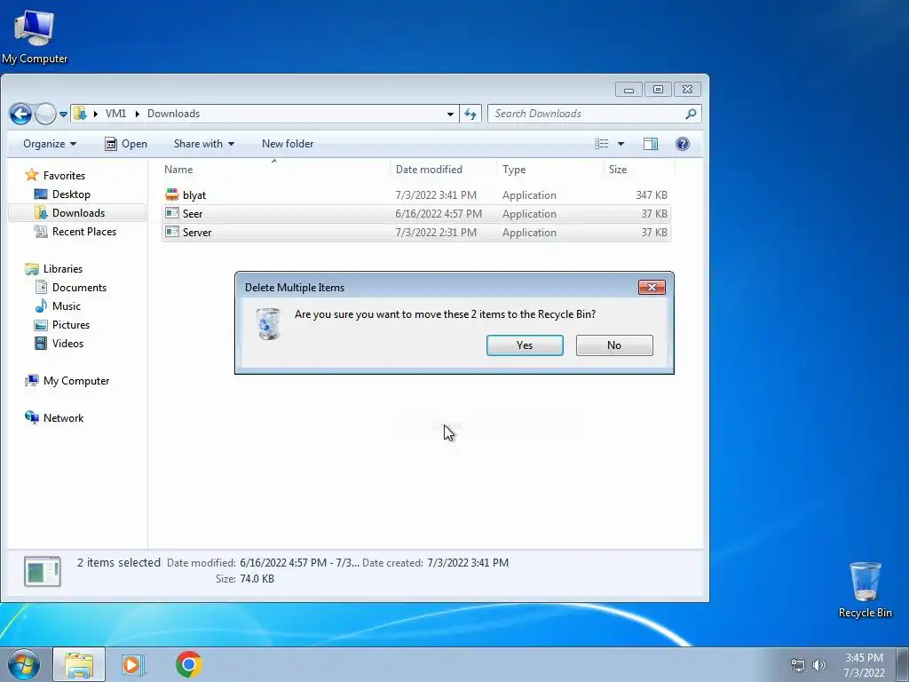Select the Seer application file
This screenshot has width=909, height=682.
(x=415, y=214)
